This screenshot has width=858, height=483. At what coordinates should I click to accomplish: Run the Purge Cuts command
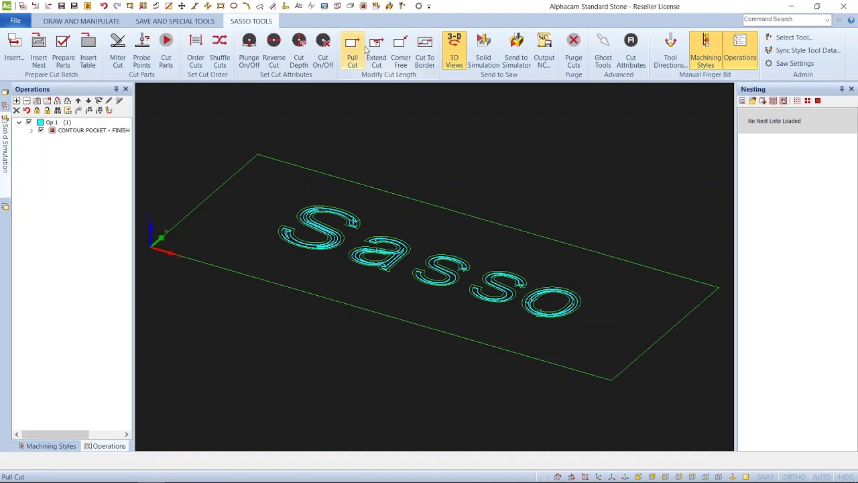573,51
